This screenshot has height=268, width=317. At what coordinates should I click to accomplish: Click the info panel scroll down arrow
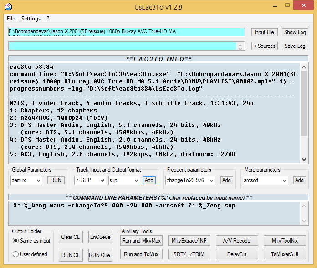[304, 160]
